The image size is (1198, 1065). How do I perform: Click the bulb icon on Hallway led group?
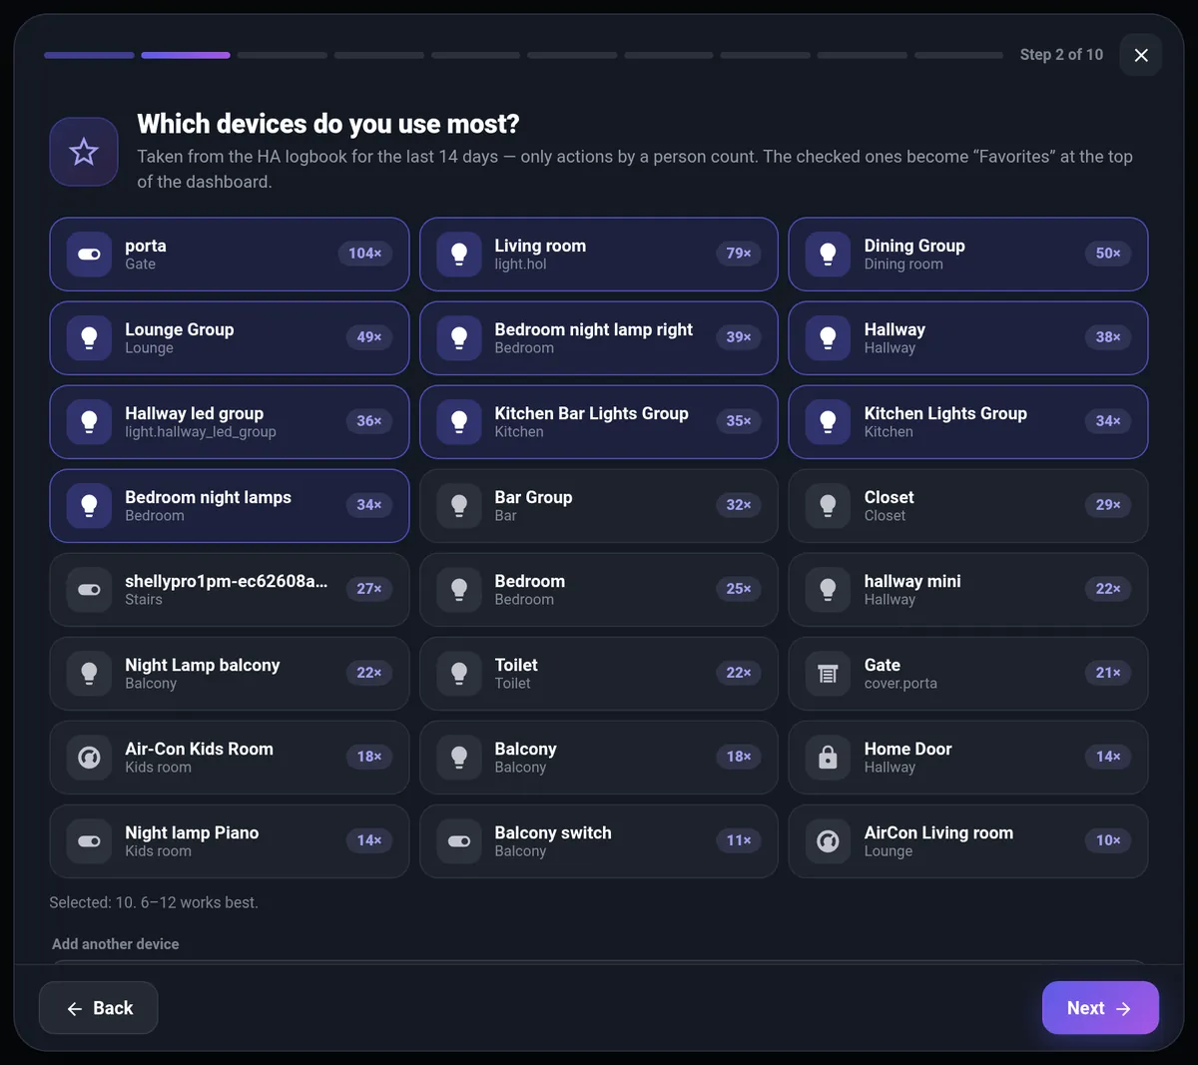tap(89, 422)
